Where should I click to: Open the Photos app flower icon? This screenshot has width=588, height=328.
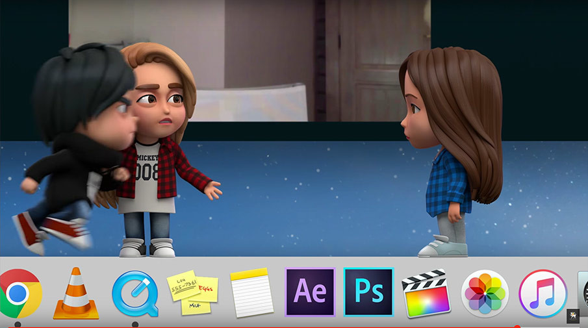point(485,293)
